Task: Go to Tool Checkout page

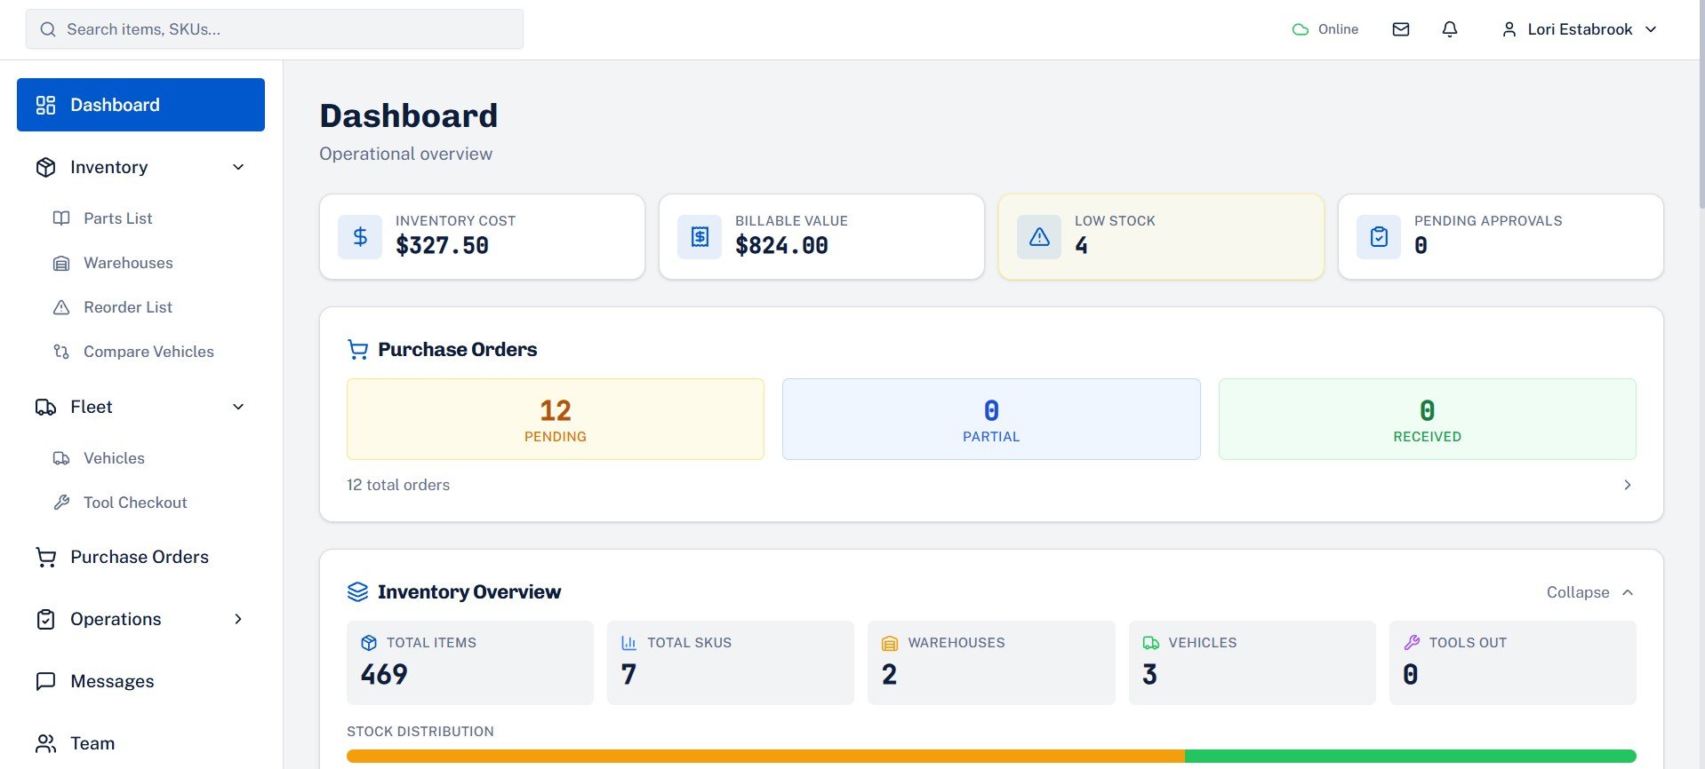Action: pyautogui.click(x=134, y=503)
